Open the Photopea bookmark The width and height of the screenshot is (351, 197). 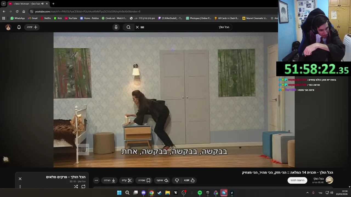199,18
